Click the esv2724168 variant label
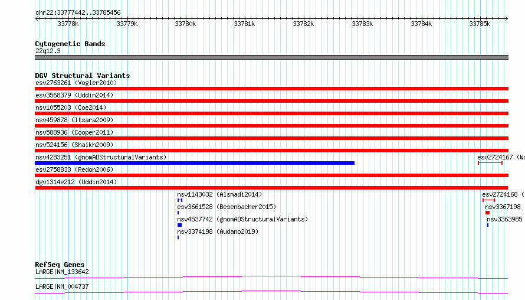The width and height of the screenshot is (525, 300). tap(503, 194)
